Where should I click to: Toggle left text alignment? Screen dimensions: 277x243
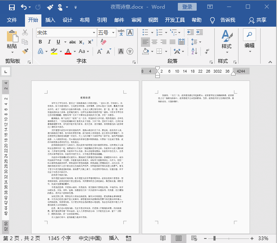pos(145,42)
